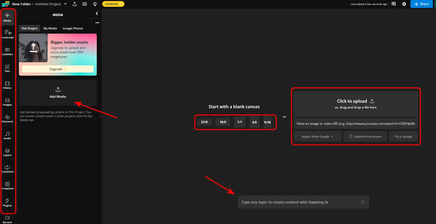Choose the 4:5 canvas ratio
This screenshot has width=436, height=224.
[x=254, y=122]
